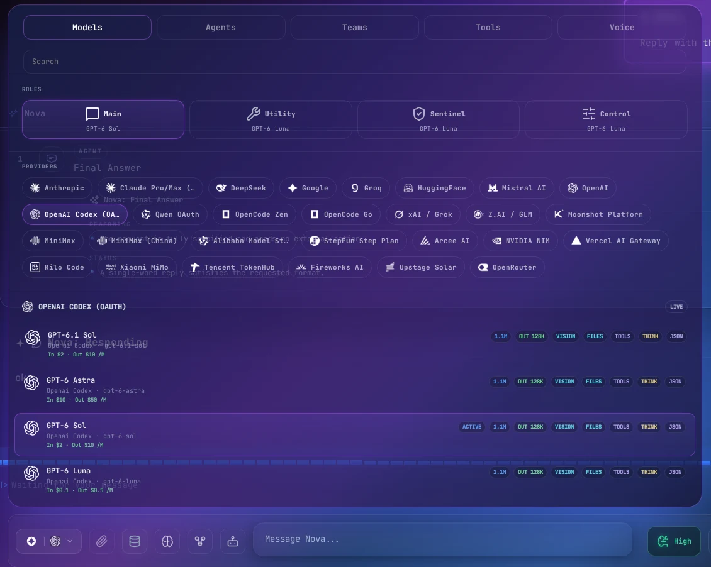Pick the Moonshot Platform provider
The width and height of the screenshot is (711, 567).
(598, 214)
